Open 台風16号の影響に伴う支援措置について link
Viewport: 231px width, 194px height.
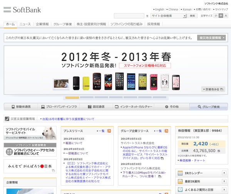tap(68, 119)
